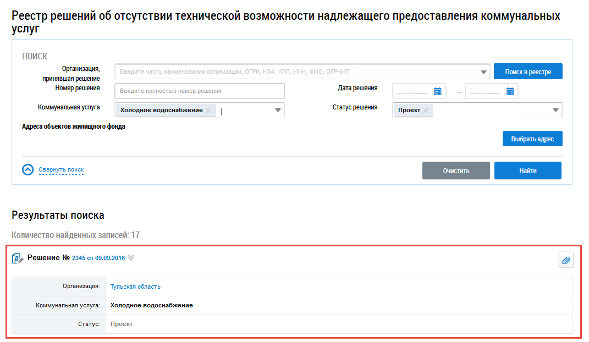Image resolution: width=589 pixels, height=342 pixels.
Task: Click the start date text field
Action: 412,91
